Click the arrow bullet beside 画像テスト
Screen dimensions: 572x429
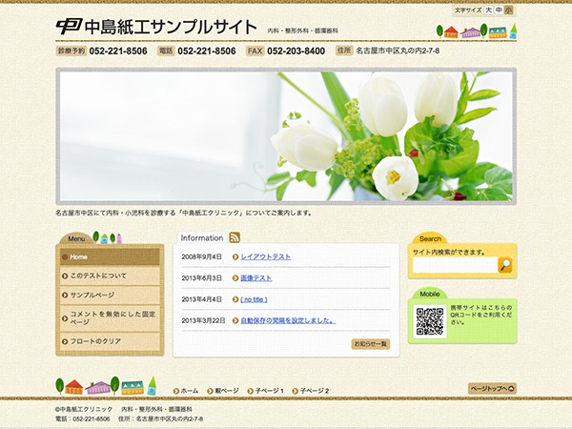235,278
